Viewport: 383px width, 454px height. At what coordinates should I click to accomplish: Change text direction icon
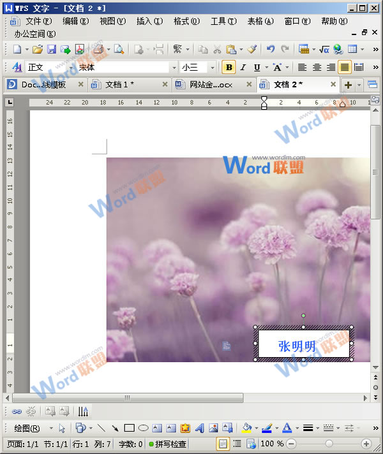(x=83, y=411)
